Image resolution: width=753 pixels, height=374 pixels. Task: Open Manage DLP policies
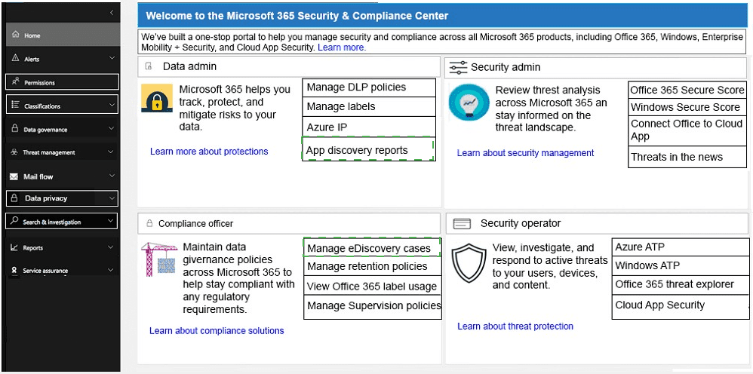point(369,87)
